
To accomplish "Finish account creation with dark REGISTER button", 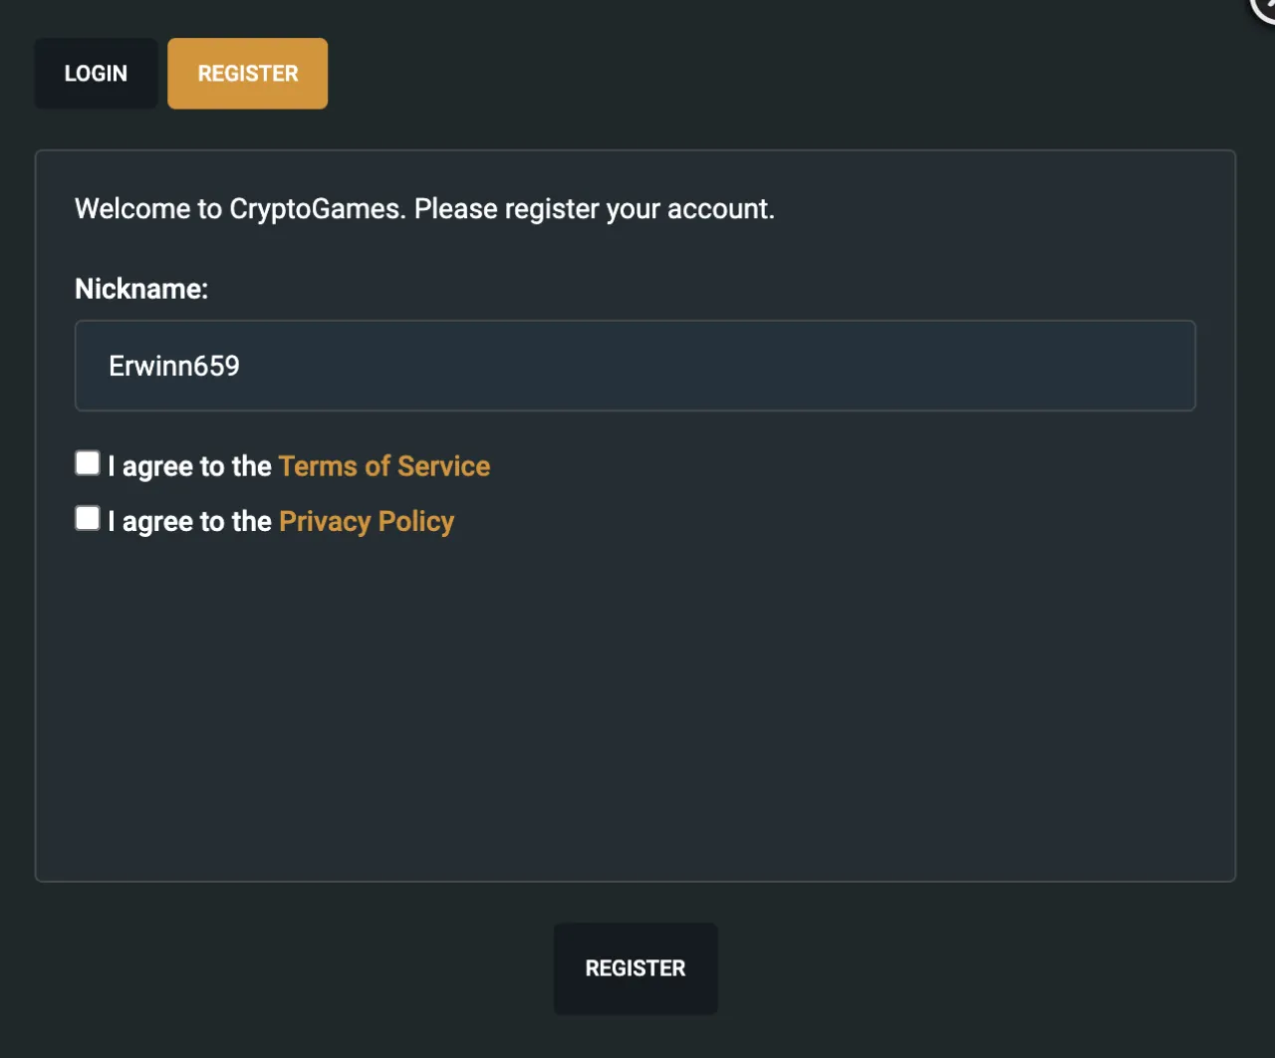I will (x=636, y=968).
